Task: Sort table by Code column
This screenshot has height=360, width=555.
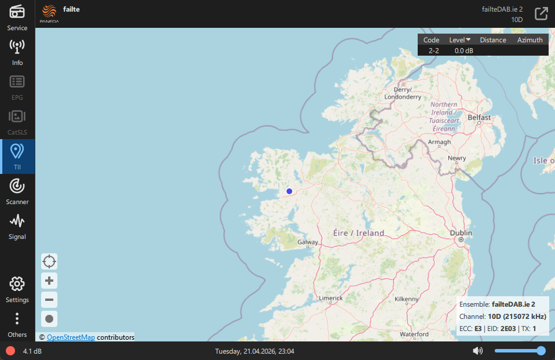Action: coord(431,39)
